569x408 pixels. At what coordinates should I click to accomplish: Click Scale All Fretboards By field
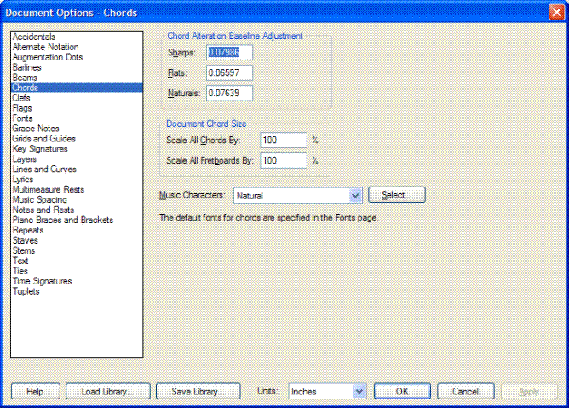284,160
